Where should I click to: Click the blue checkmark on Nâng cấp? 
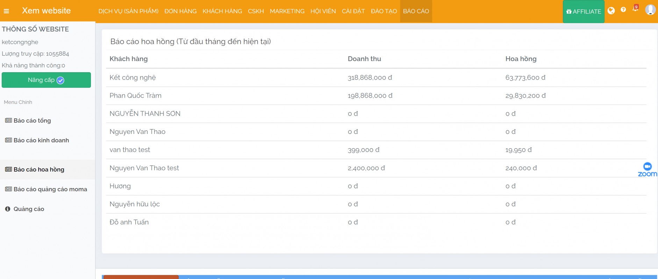pos(60,81)
